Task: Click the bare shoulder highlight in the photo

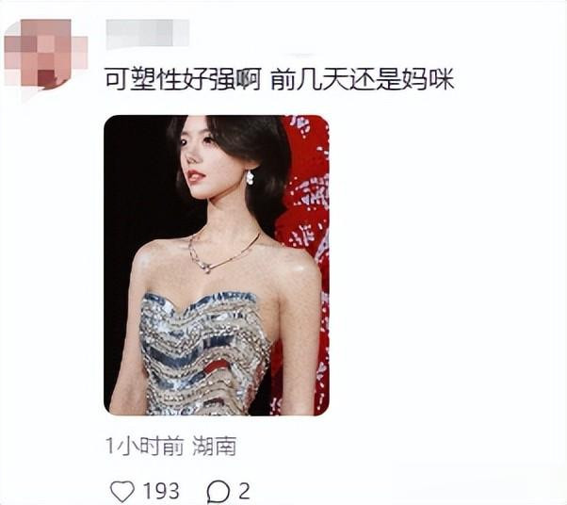Action: [303, 268]
